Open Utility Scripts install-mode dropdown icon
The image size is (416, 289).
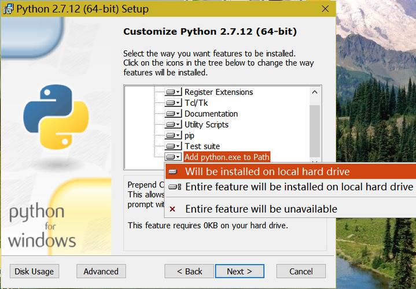(173, 125)
